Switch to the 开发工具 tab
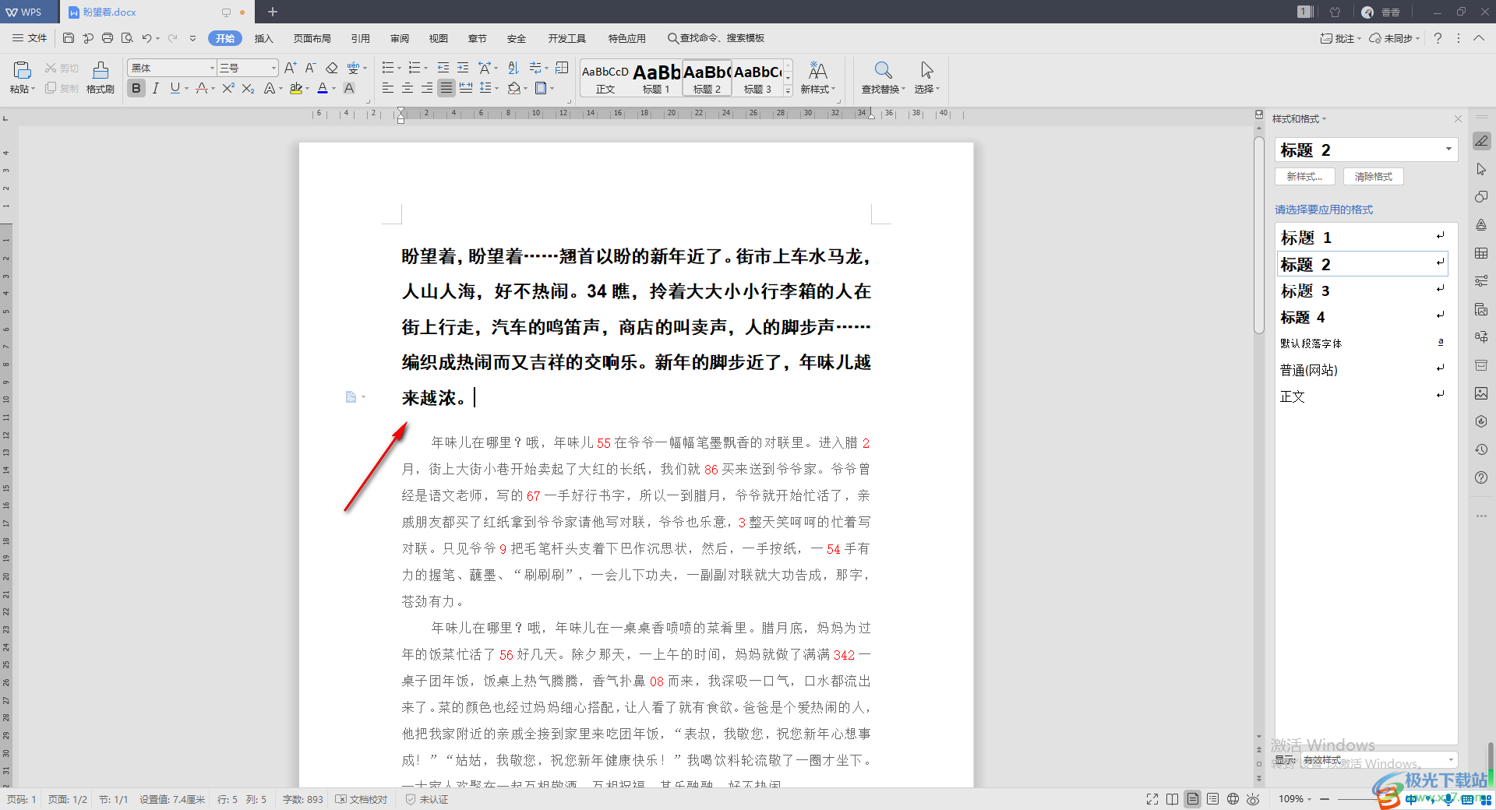The width and height of the screenshot is (1496, 810). coord(566,38)
